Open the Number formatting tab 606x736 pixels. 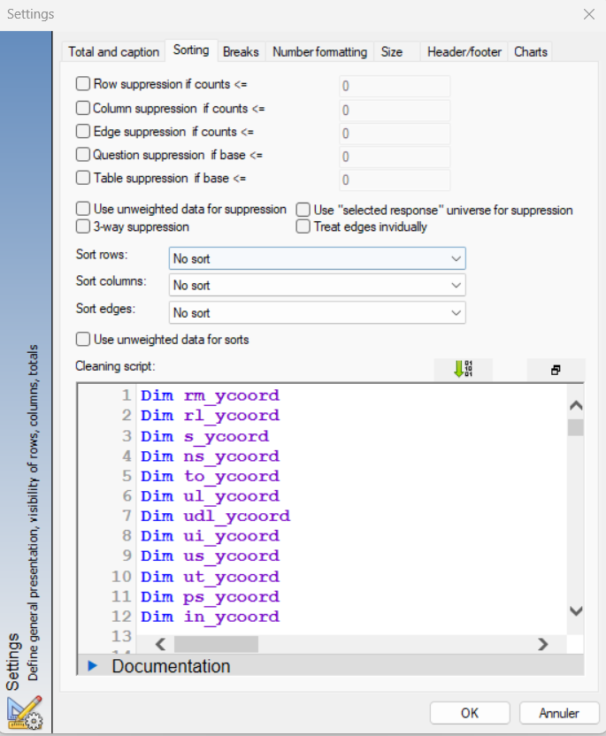pos(319,51)
